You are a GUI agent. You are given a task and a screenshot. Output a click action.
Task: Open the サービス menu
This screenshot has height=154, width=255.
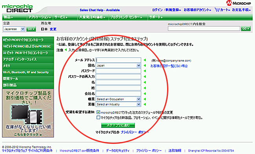(x=61, y=17)
